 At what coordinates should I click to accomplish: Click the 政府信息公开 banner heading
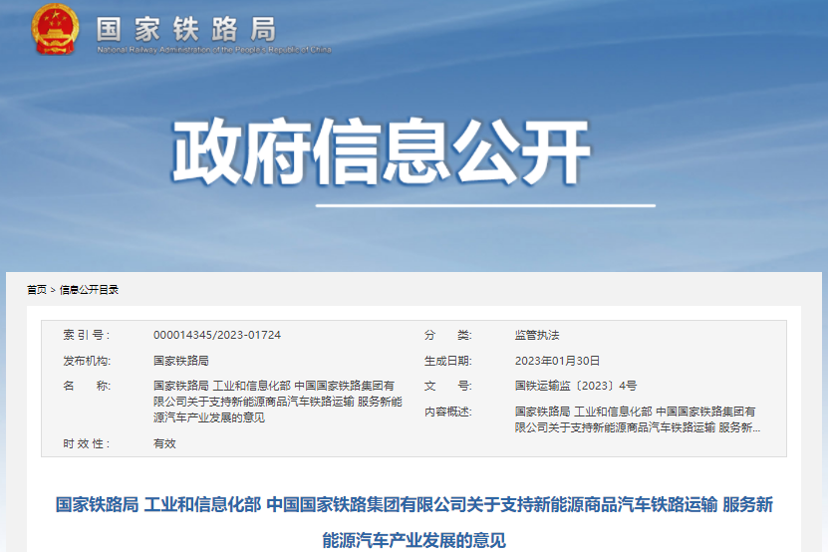382,153
